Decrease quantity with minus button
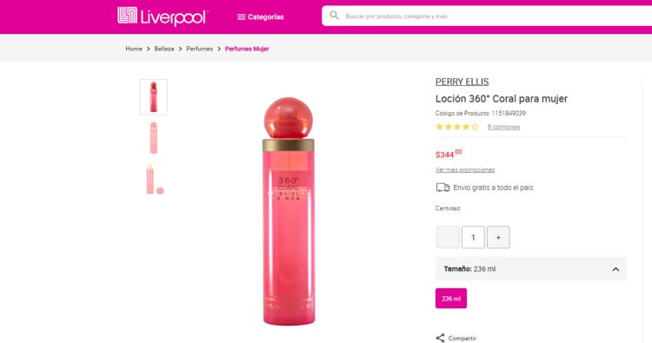 448,238
